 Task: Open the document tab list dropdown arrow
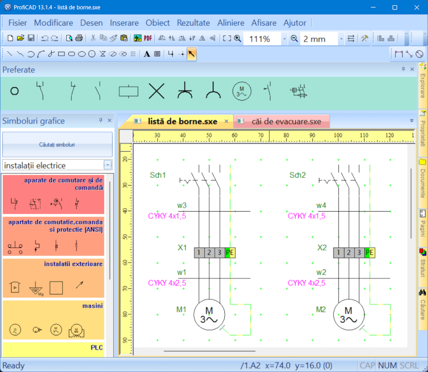[412, 121]
